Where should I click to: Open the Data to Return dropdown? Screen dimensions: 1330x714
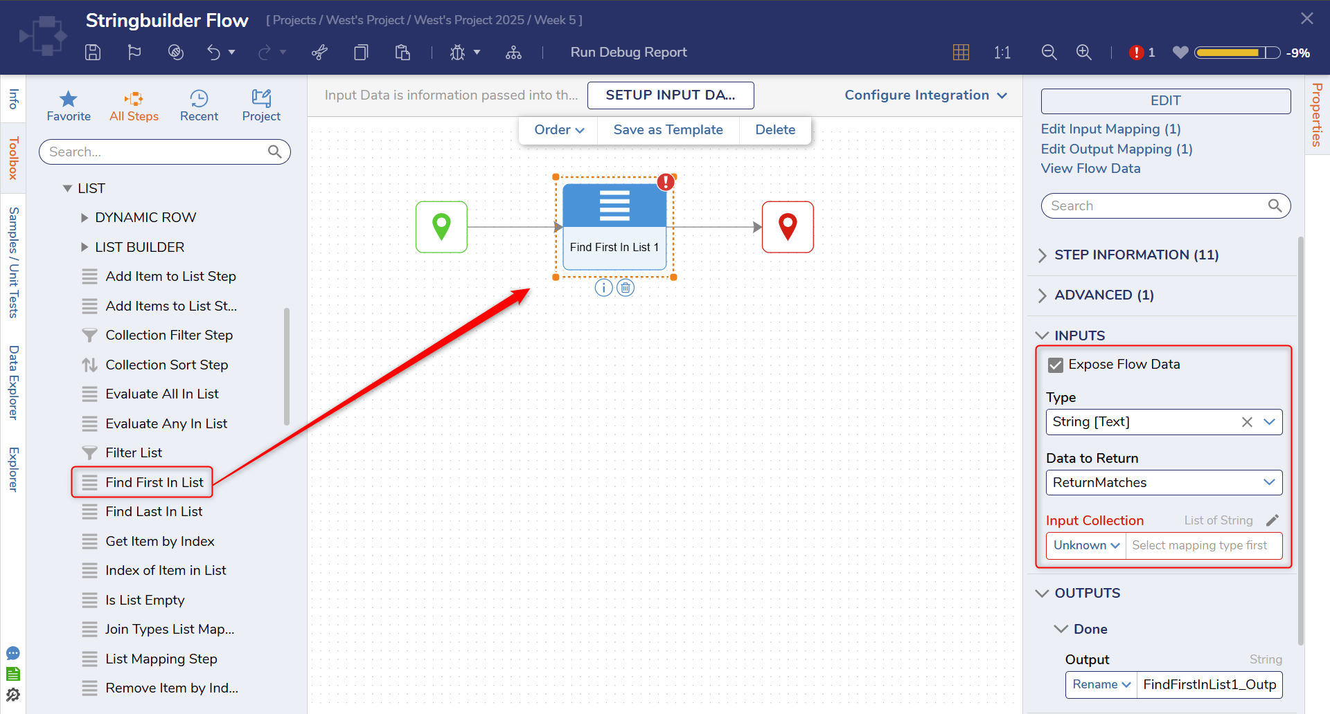click(1164, 483)
